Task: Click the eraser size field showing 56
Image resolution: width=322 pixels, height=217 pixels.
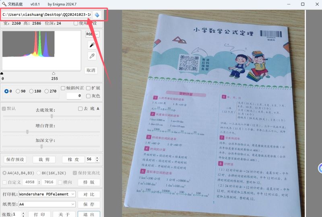Action: pos(91,159)
